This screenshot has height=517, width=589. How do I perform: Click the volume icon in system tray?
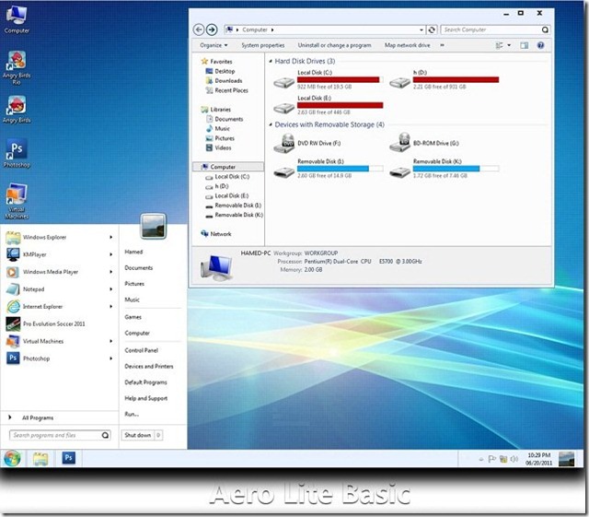tap(514, 459)
